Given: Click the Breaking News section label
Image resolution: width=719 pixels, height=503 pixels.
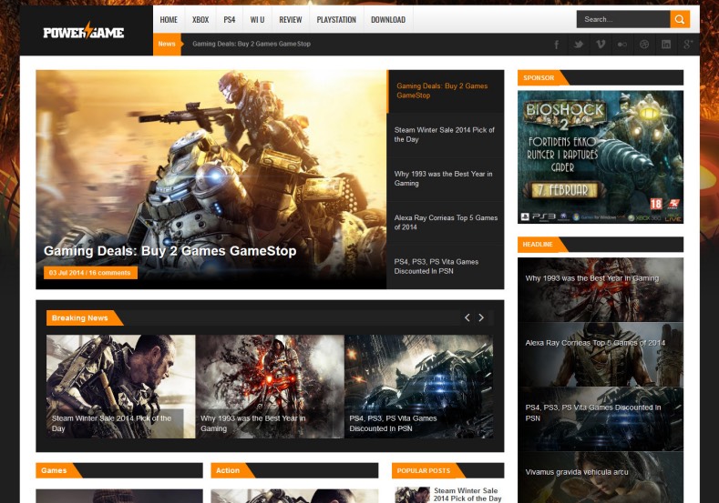Looking at the screenshot, I should click(80, 317).
